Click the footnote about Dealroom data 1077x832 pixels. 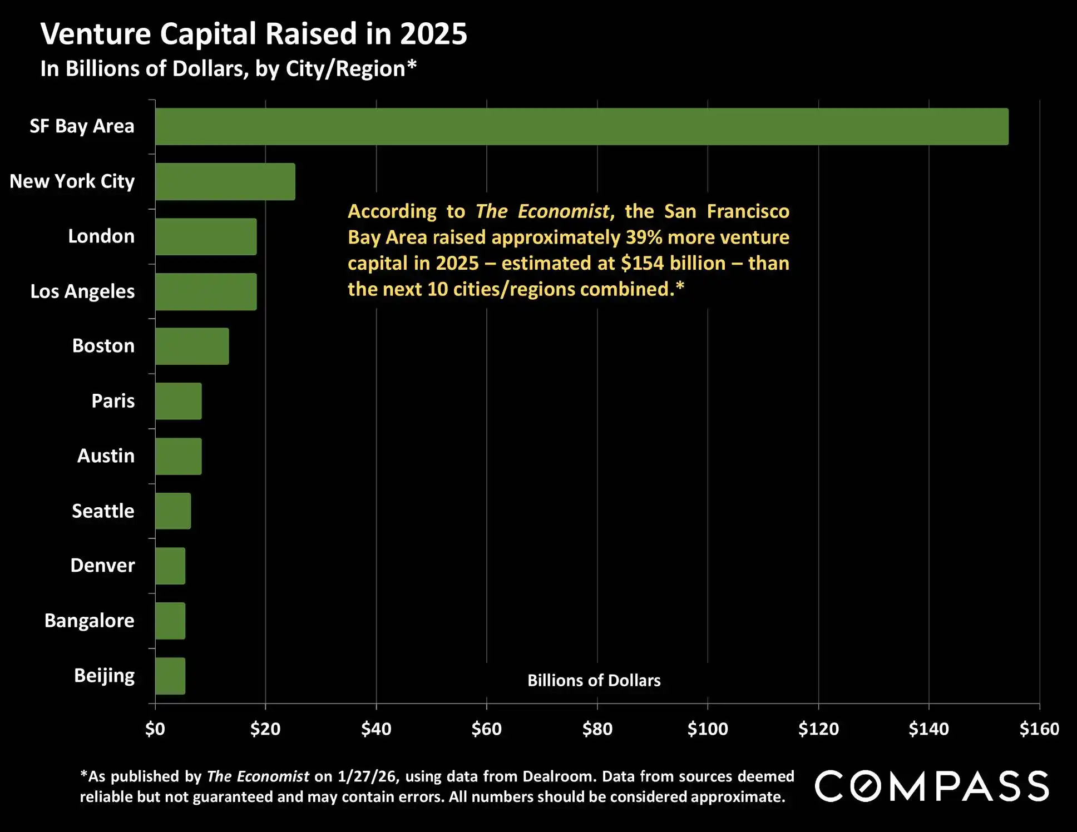(437, 786)
